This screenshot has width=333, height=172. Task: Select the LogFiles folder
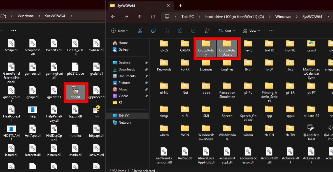coord(227,65)
